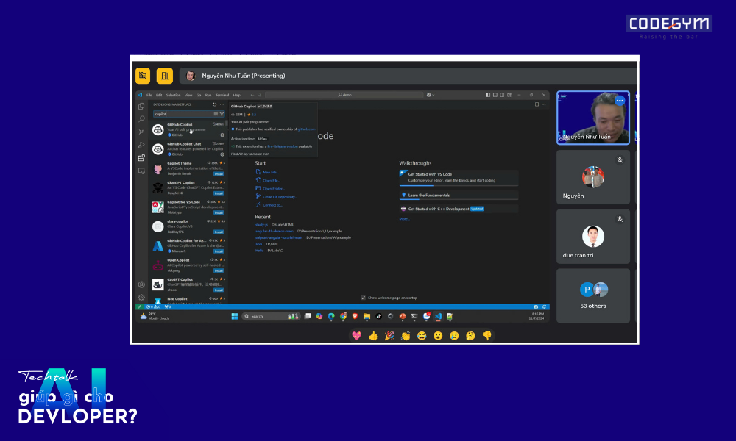Open the Terminal menu
Image resolution: width=736 pixels, height=441 pixels.
222,95
